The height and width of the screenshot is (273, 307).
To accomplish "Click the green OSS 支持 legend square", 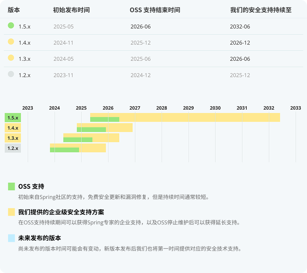I will (x=12, y=186).
